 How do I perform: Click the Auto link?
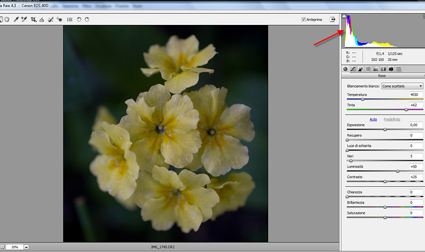(373, 119)
